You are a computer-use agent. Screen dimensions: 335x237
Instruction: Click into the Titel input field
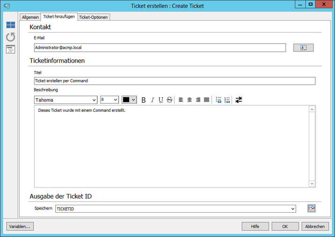[175, 81]
